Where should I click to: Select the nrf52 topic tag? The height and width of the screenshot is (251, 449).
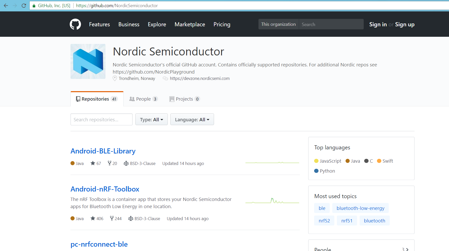[x=324, y=221]
